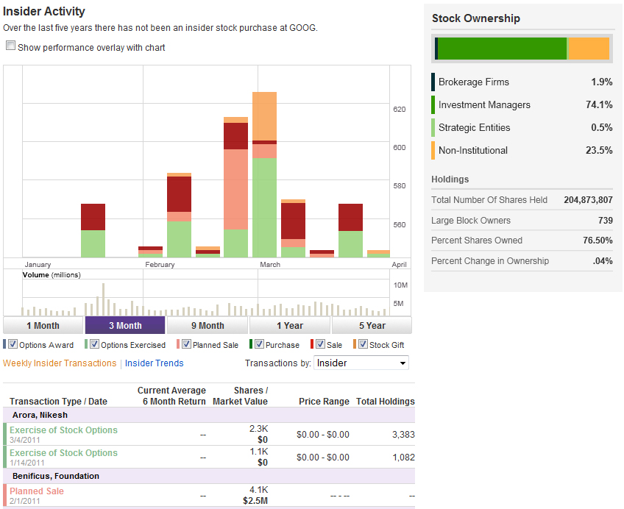Open Weekly Insider Transactions link
The height and width of the screenshot is (509, 624).
click(x=60, y=363)
